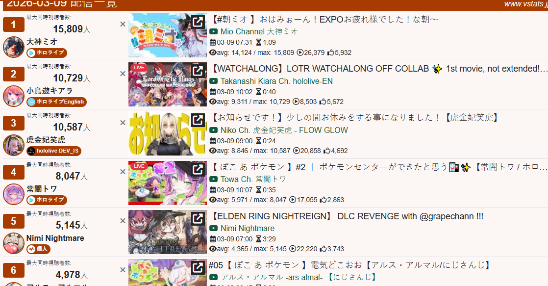This screenshot has width=548, height=286.
Task: Click 常闇トワ streamer name
Action: click(42, 189)
